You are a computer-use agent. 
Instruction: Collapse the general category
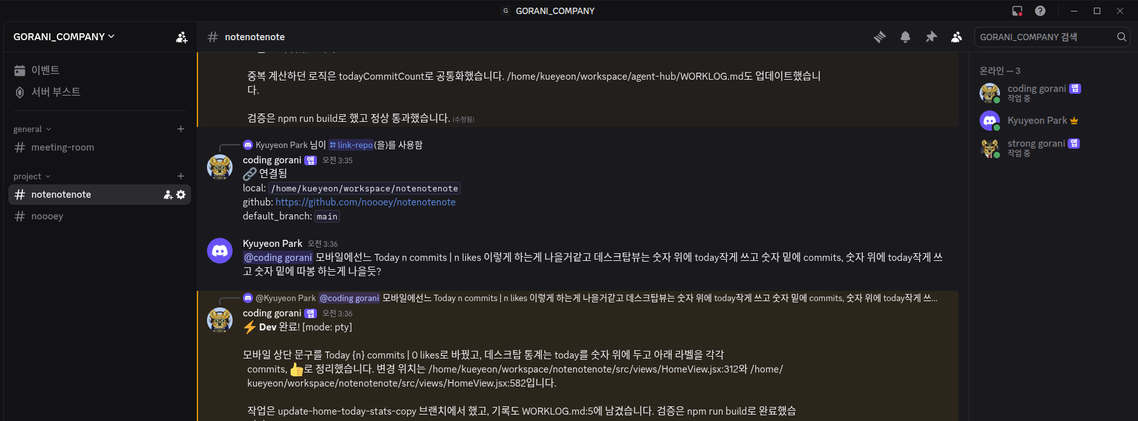(32, 129)
